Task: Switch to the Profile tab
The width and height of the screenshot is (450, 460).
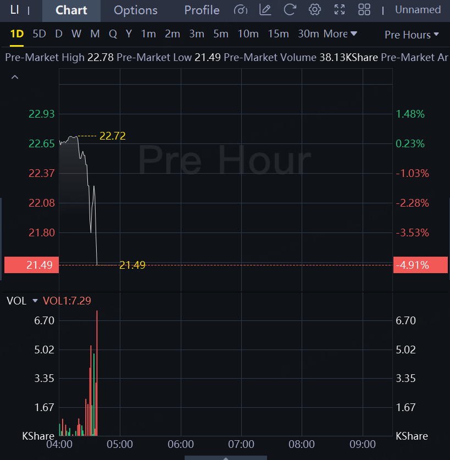Action: (202, 10)
